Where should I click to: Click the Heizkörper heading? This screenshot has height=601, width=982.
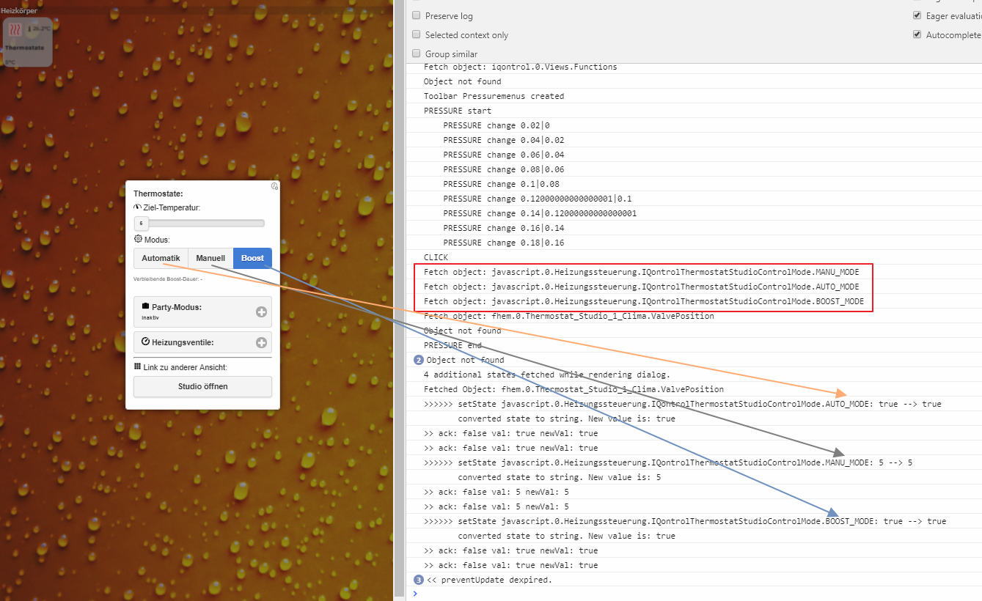pos(19,11)
